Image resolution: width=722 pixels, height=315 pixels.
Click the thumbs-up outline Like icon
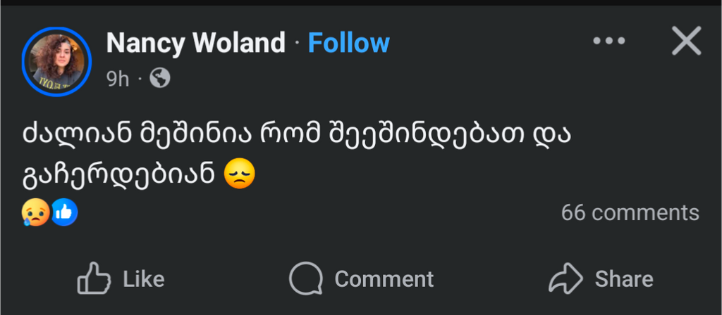click(94, 278)
